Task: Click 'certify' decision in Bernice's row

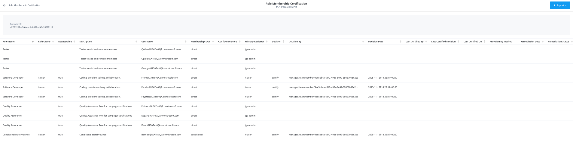Action: click(275, 135)
